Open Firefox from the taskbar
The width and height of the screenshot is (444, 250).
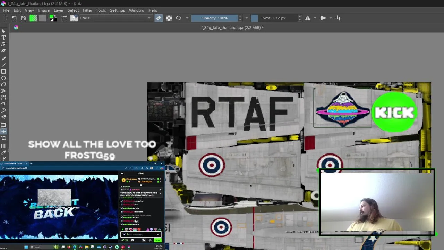(69, 247)
